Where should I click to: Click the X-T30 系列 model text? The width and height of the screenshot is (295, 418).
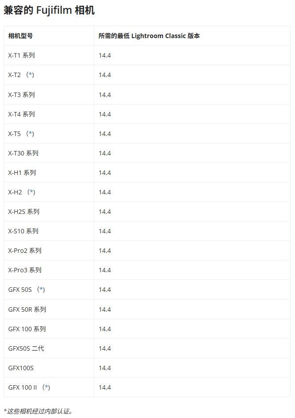click(x=23, y=153)
